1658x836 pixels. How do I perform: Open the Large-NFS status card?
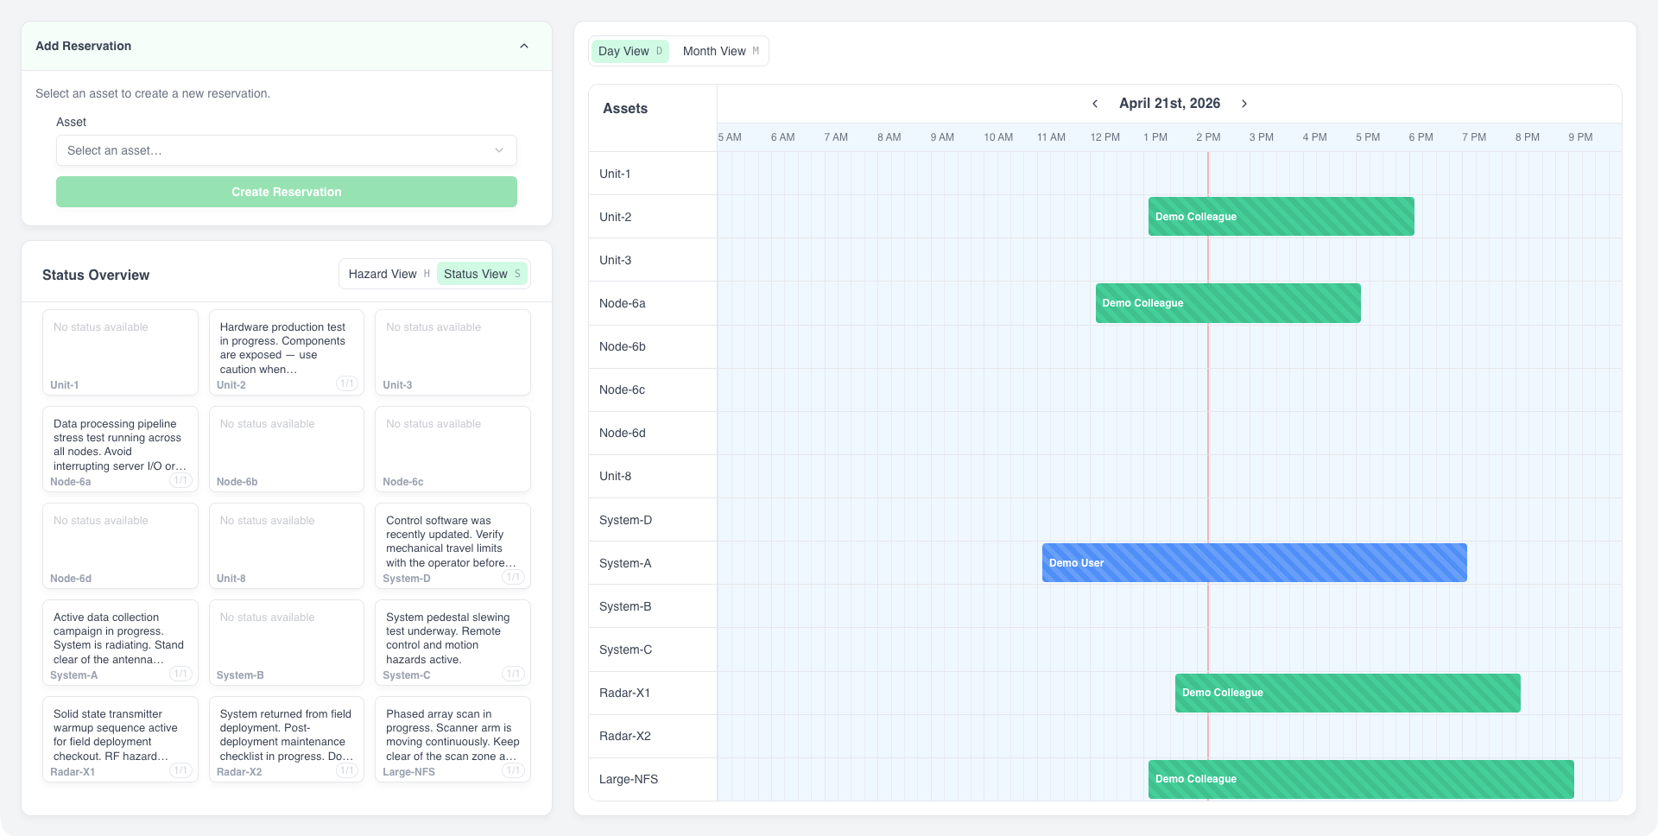[452, 739]
